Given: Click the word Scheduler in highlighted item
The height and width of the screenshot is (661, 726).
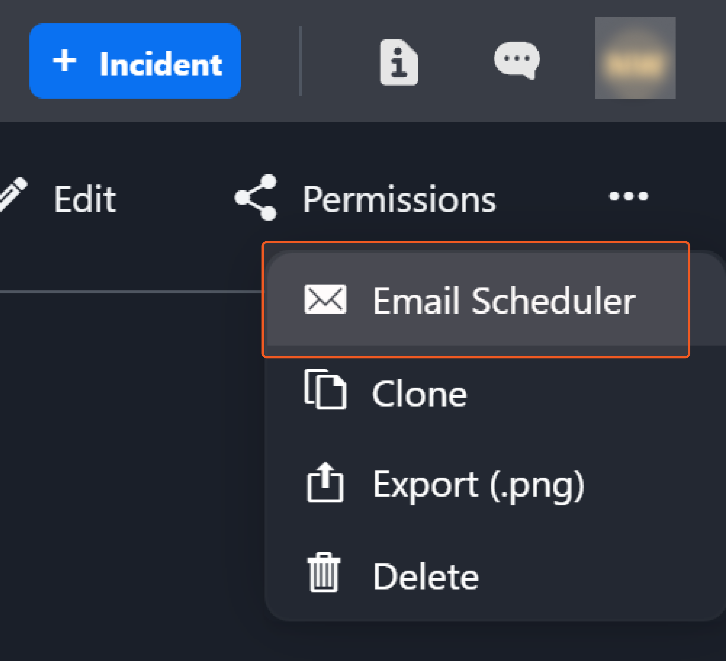Looking at the screenshot, I should click(553, 301).
